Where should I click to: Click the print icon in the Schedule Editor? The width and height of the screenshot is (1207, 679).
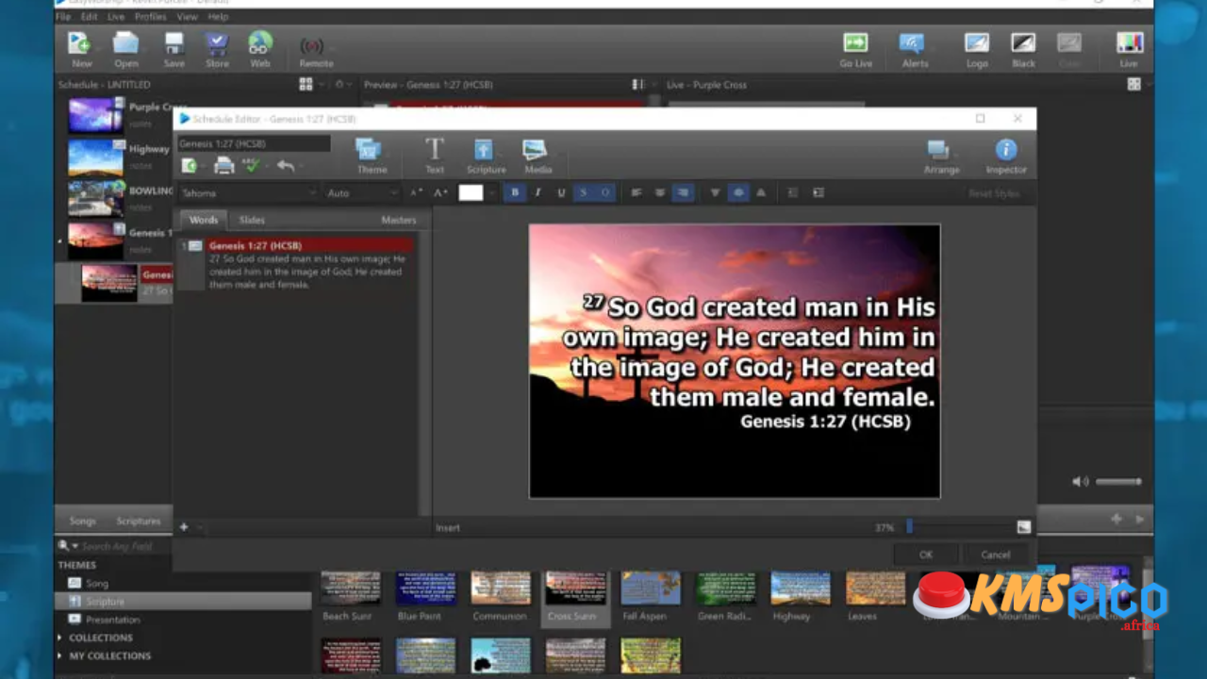[x=224, y=166]
